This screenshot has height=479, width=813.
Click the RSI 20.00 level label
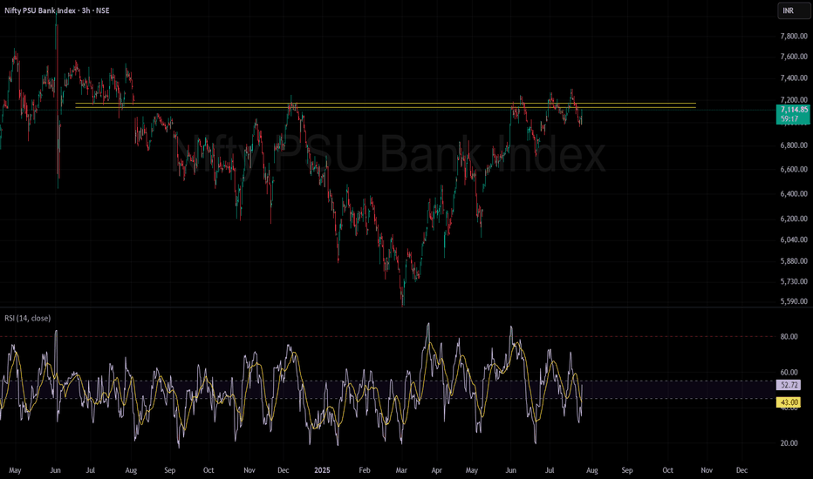(789, 443)
